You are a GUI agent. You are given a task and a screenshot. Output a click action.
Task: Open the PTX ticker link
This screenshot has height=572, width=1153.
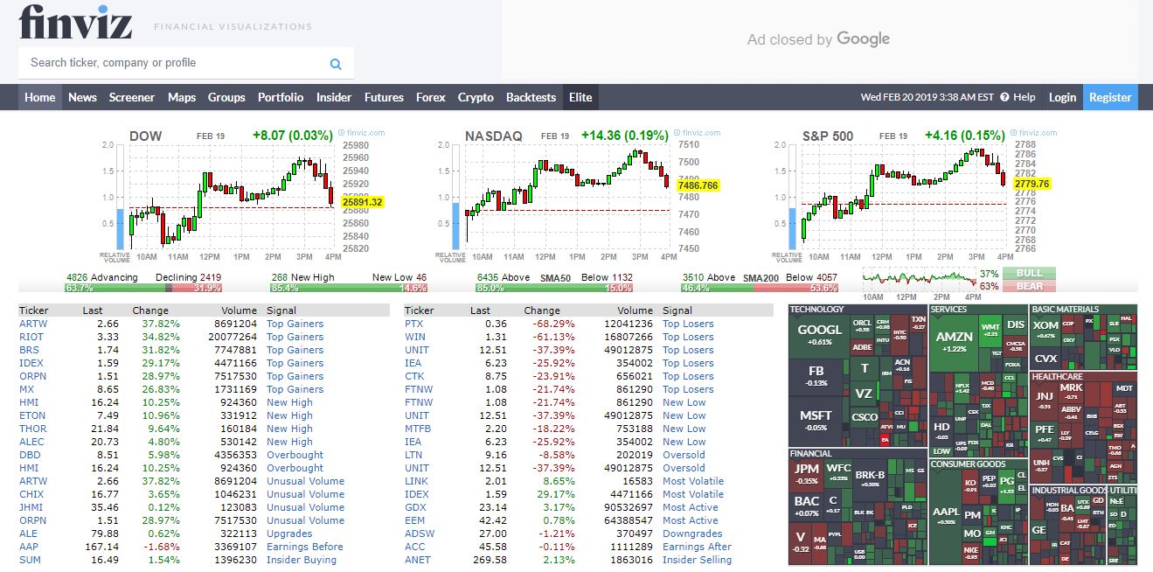point(413,324)
